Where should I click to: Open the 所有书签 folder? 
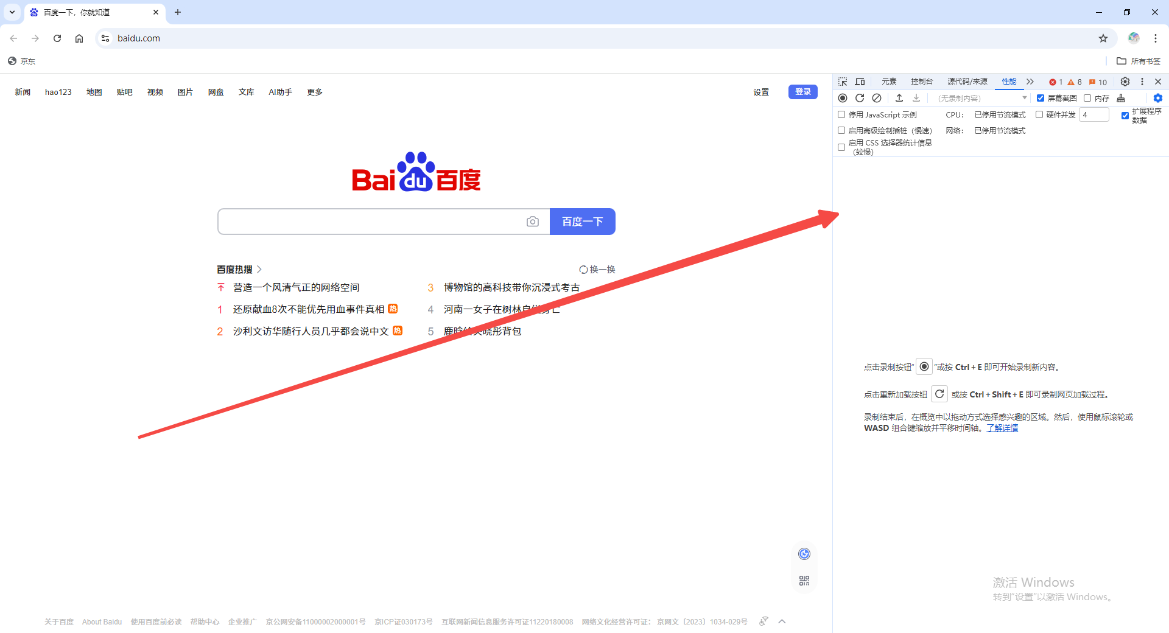(x=1139, y=61)
